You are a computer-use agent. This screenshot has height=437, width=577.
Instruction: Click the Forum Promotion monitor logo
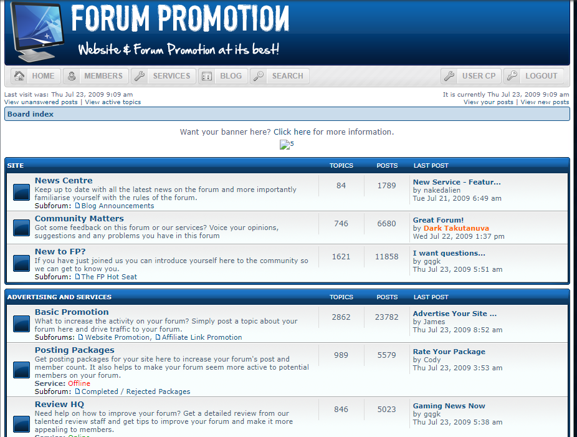click(37, 32)
